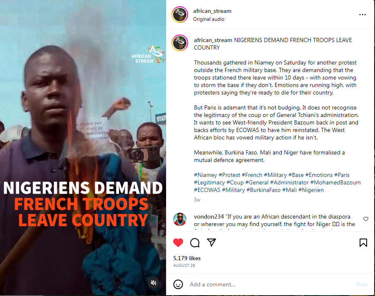Viewport: 375px width, 296px height.
Task: Open emoji picker smiley icon
Action: click(178, 284)
